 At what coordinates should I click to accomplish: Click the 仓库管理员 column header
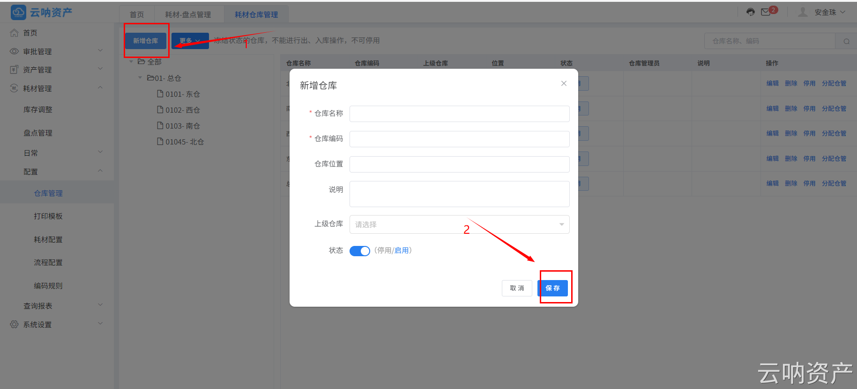pyautogui.click(x=644, y=63)
